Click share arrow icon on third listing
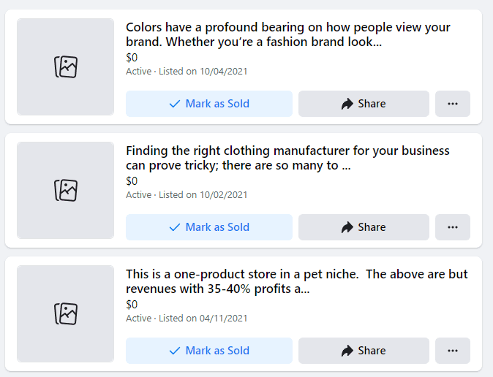The image size is (493, 377). click(347, 351)
